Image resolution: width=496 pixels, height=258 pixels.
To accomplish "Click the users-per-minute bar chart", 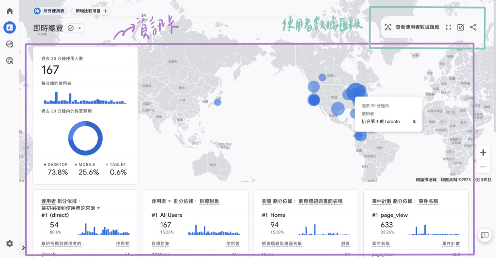I will (x=85, y=98).
